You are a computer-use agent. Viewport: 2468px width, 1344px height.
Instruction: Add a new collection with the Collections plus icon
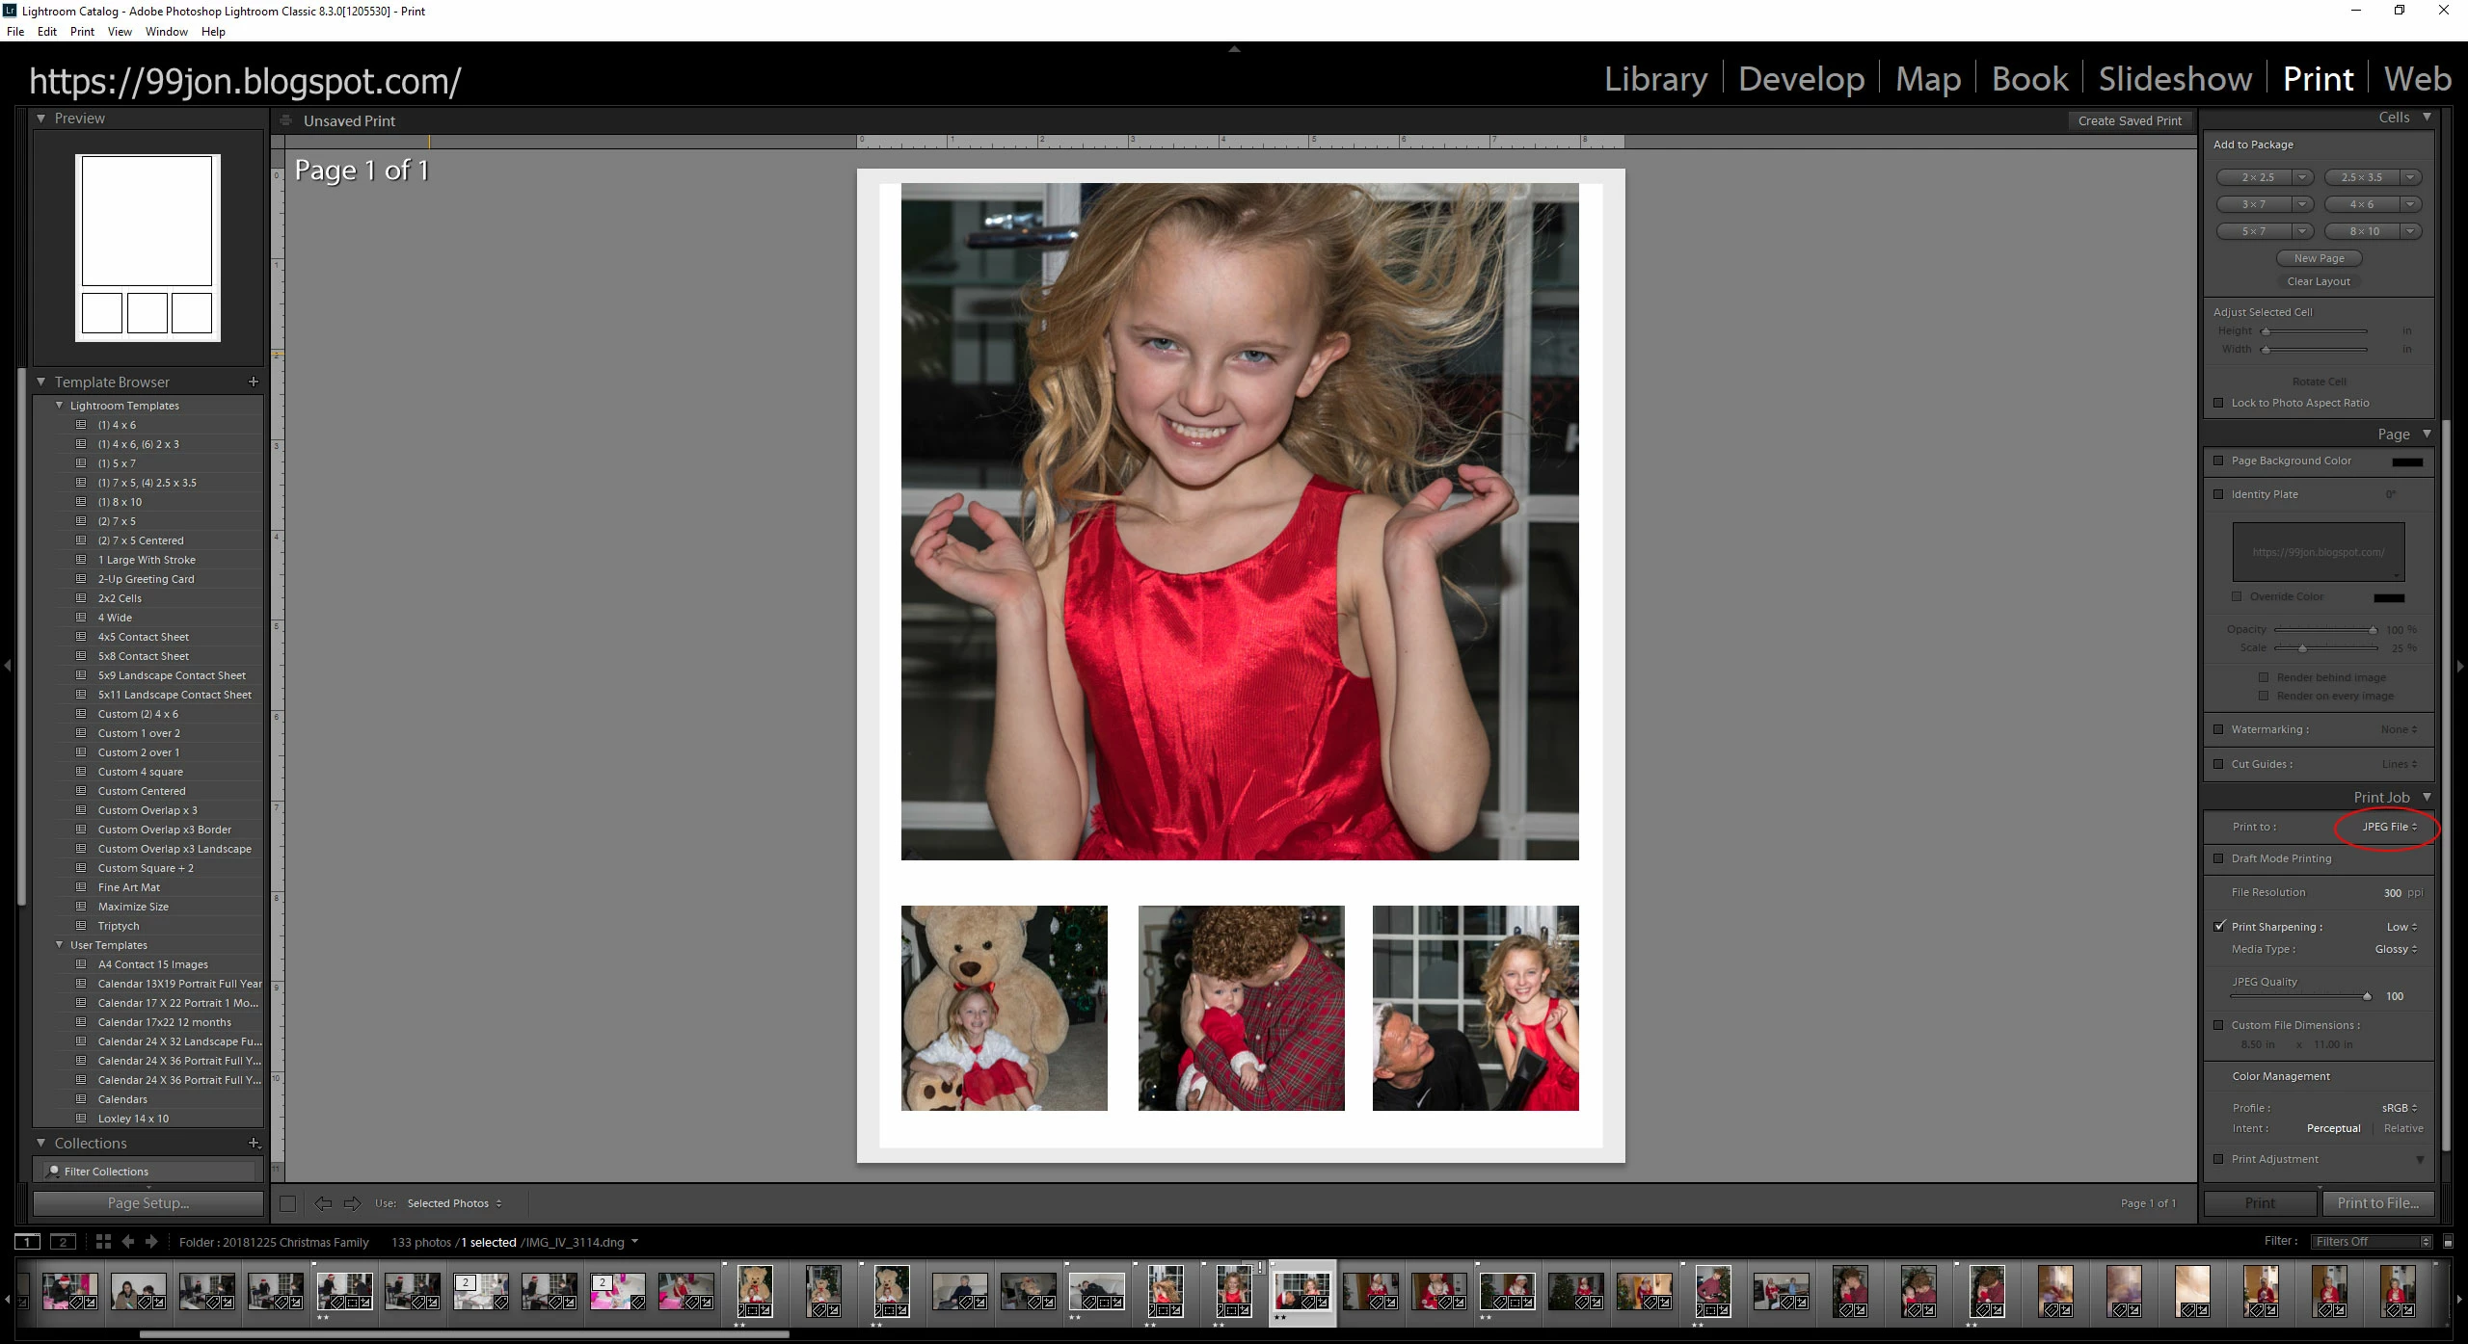pos(255,1143)
